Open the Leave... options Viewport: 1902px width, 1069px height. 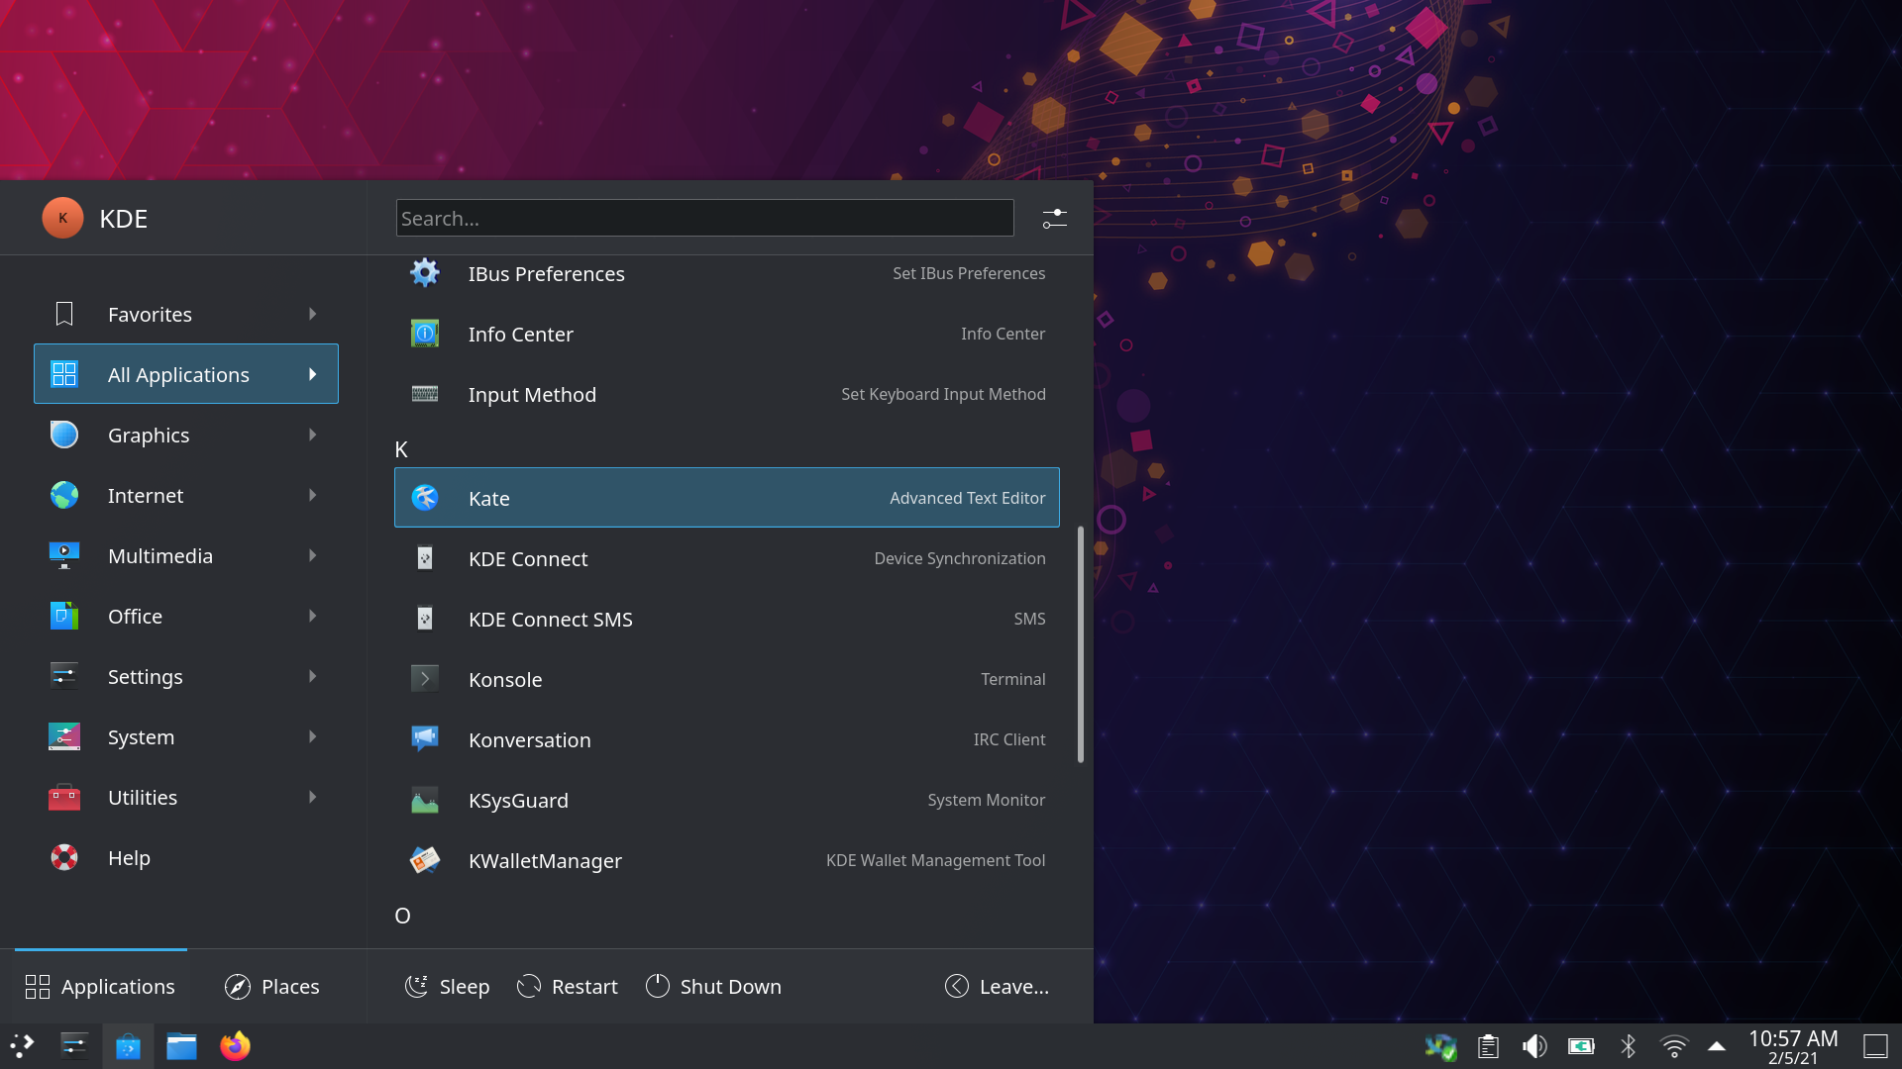coord(997,987)
